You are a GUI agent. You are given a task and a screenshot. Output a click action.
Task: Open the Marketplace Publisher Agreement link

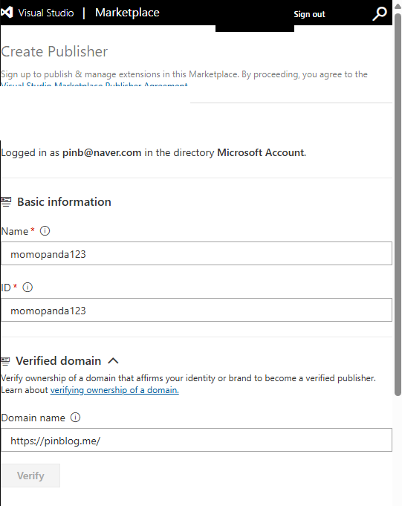[x=94, y=85]
